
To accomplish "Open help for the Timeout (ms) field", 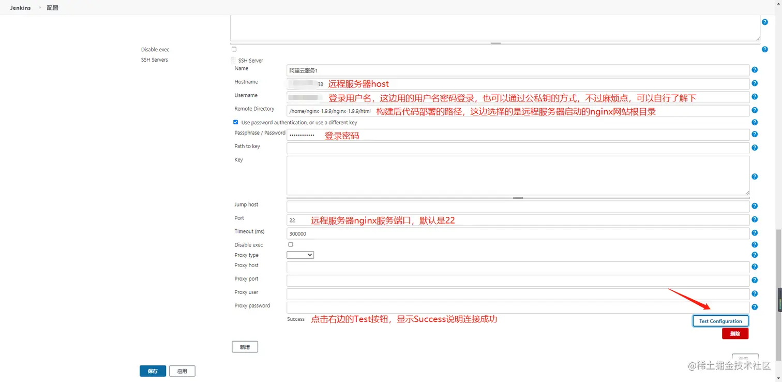I will pyautogui.click(x=754, y=232).
